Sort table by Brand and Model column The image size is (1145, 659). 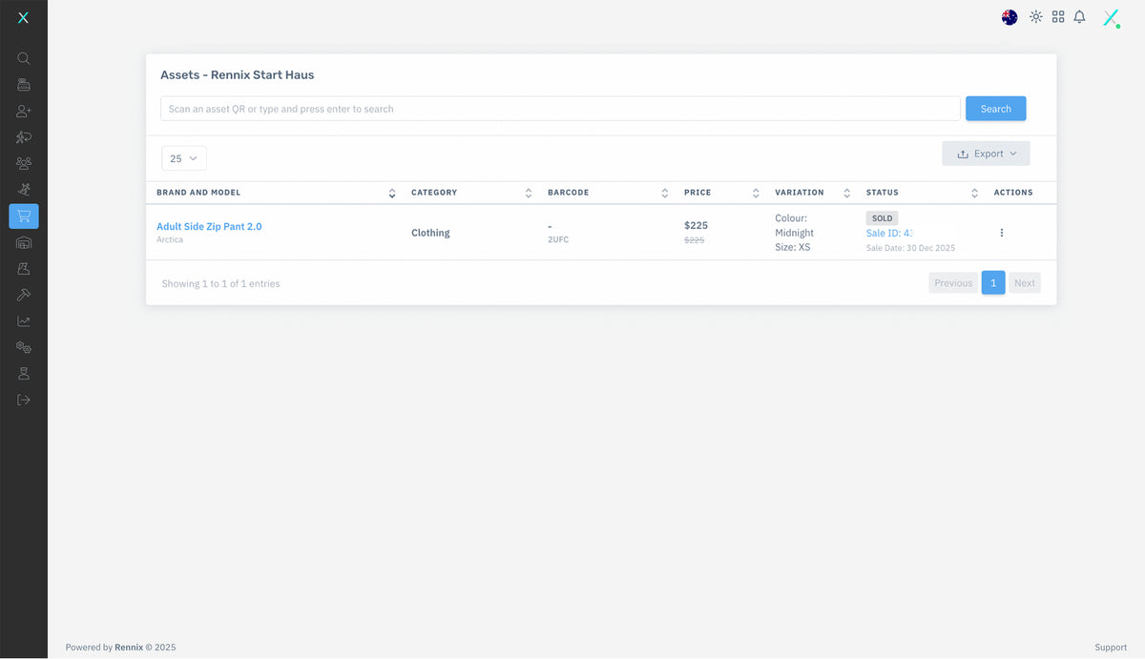[x=391, y=193]
